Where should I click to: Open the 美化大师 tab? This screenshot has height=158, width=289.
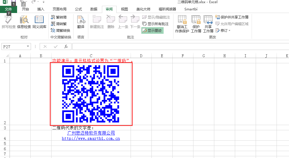point(143,9)
